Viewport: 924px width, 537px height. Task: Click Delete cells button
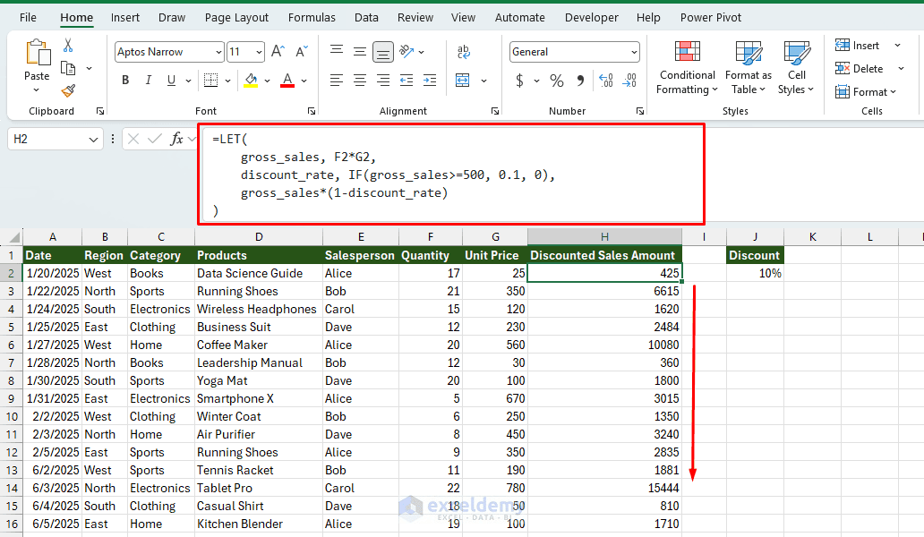tap(860, 69)
